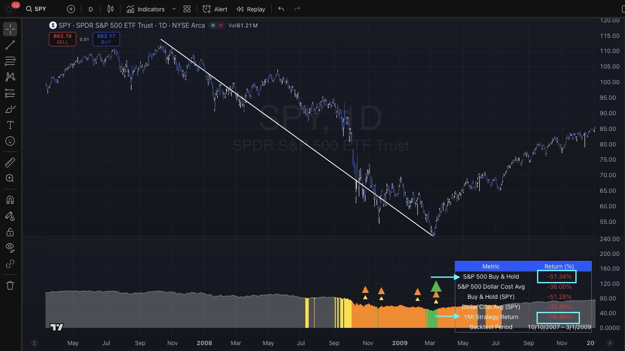Click the S&P 500 Dollar Cost Avg row
The image size is (625, 351).
click(x=523, y=287)
